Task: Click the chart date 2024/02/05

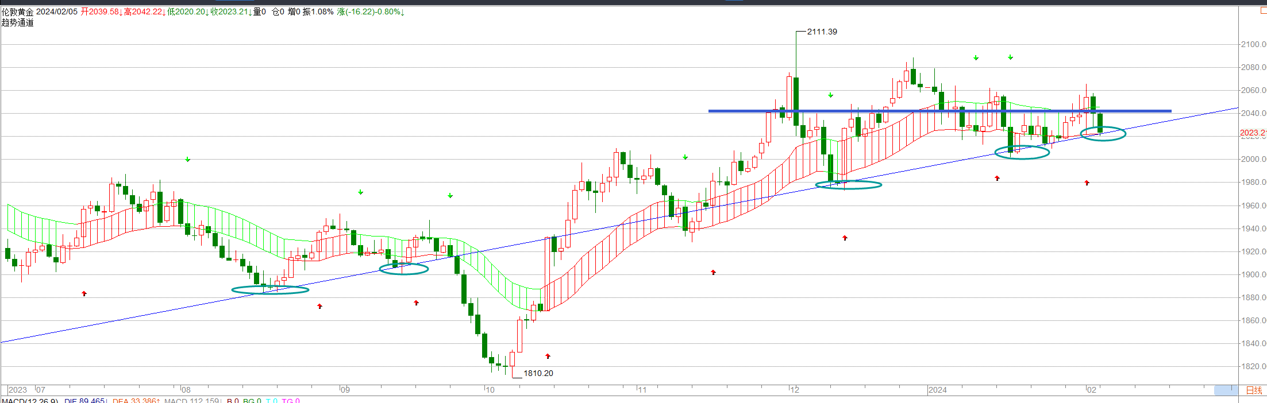Action: tap(56, 12)
